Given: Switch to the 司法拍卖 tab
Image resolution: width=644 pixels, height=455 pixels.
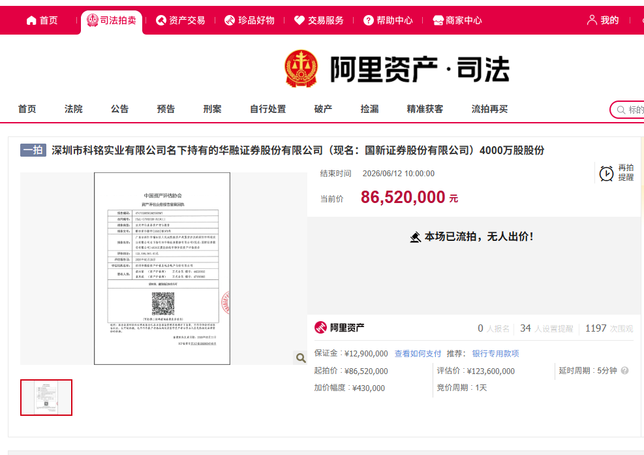Looking at the screenshot, I should [x=112, y=20].
